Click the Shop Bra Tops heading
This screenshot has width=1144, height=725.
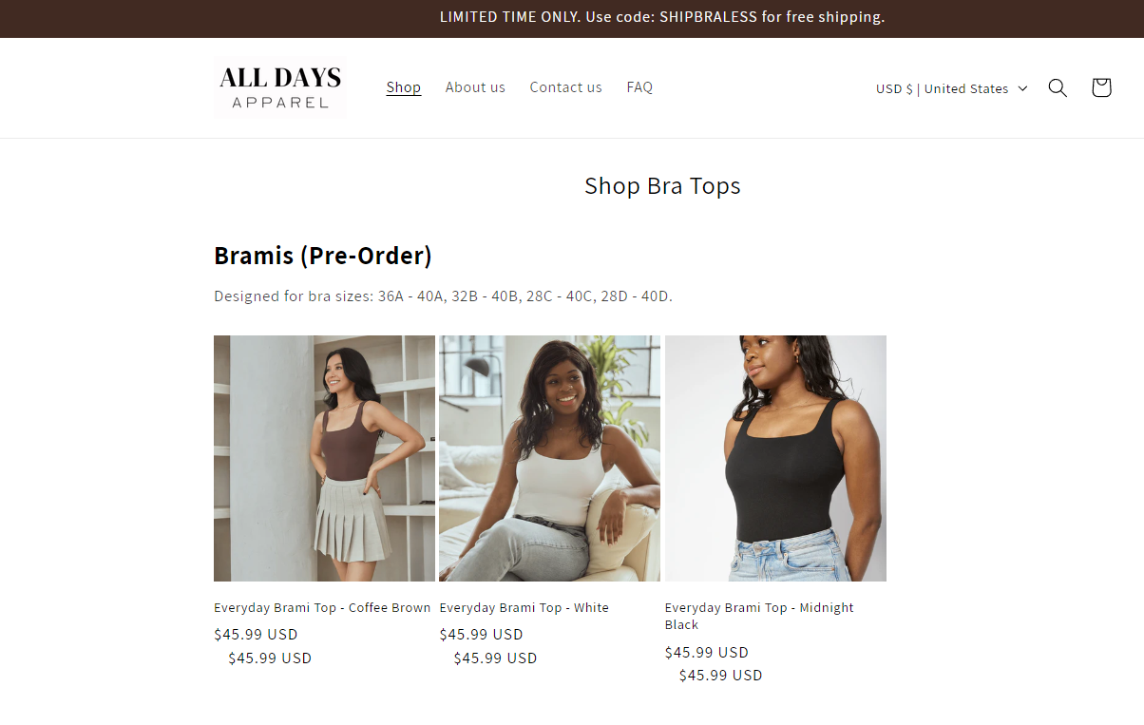click(662, 185)
